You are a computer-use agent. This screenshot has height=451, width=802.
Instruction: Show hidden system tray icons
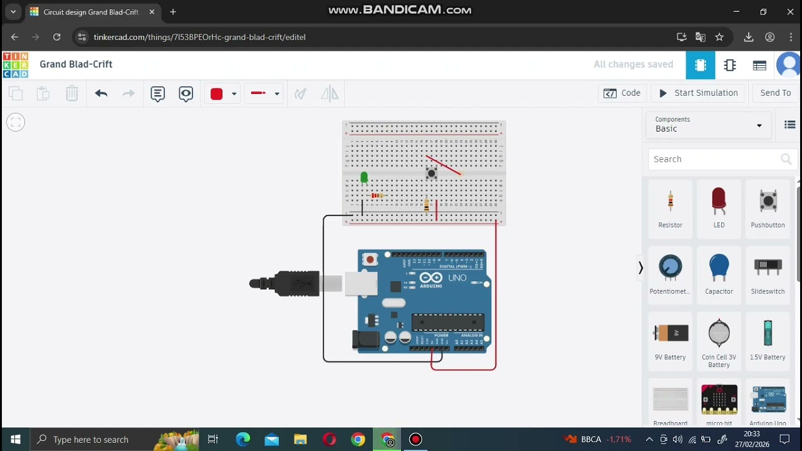coord(649,439)
